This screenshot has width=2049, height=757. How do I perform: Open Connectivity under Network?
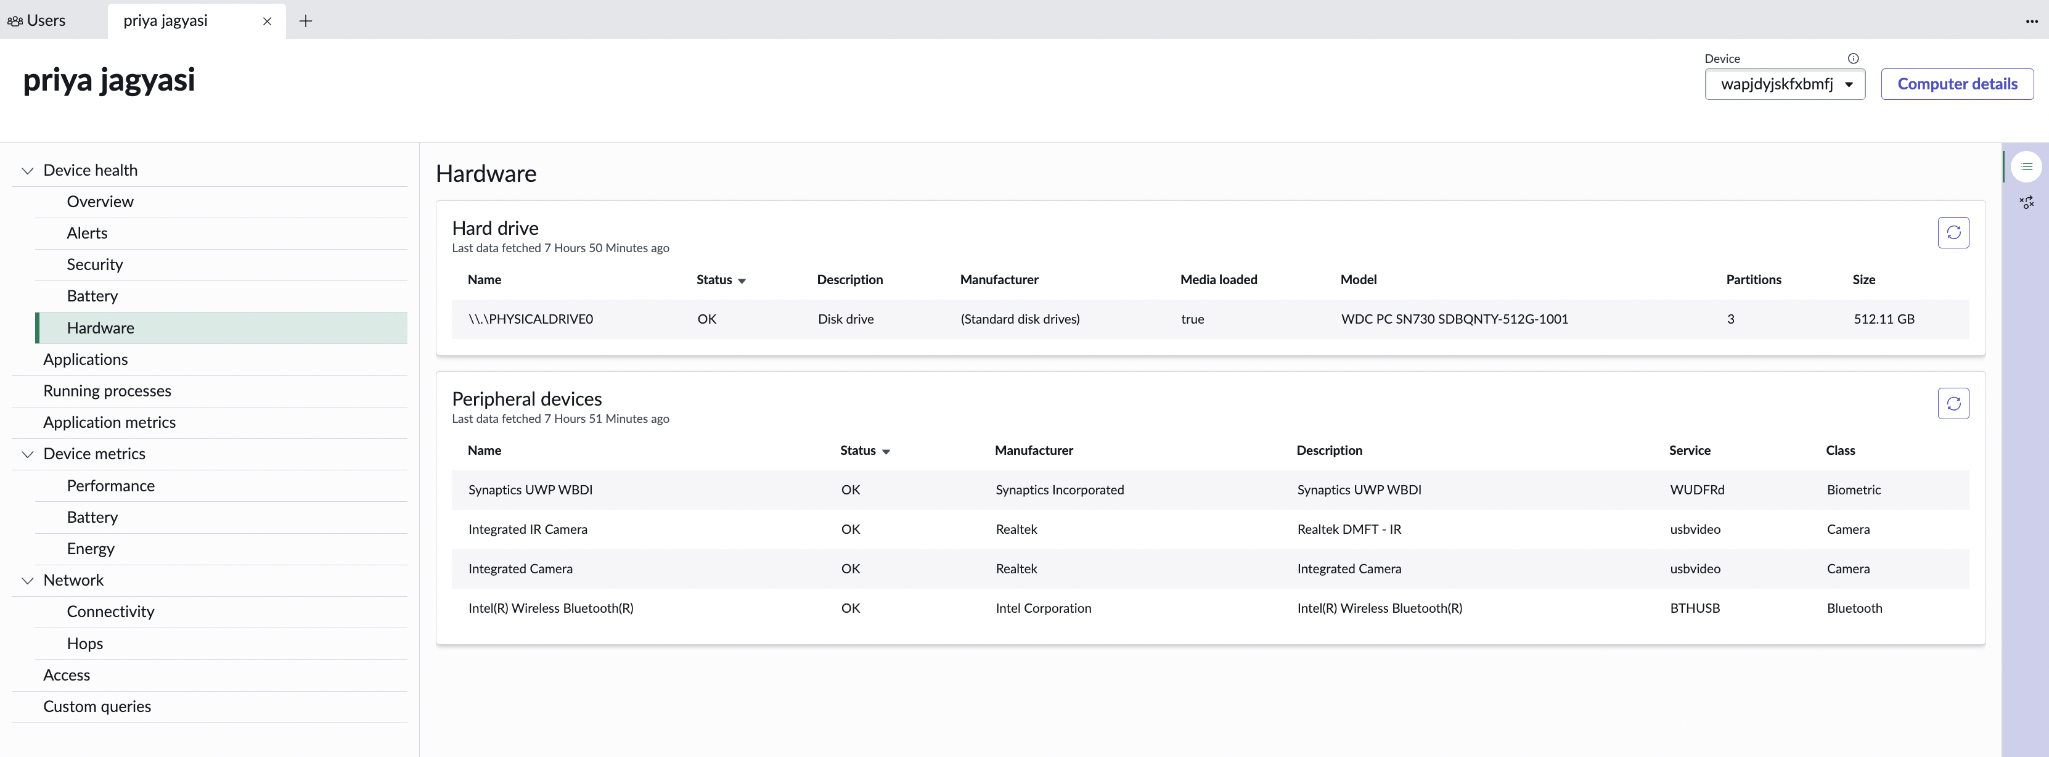(221, 612)
